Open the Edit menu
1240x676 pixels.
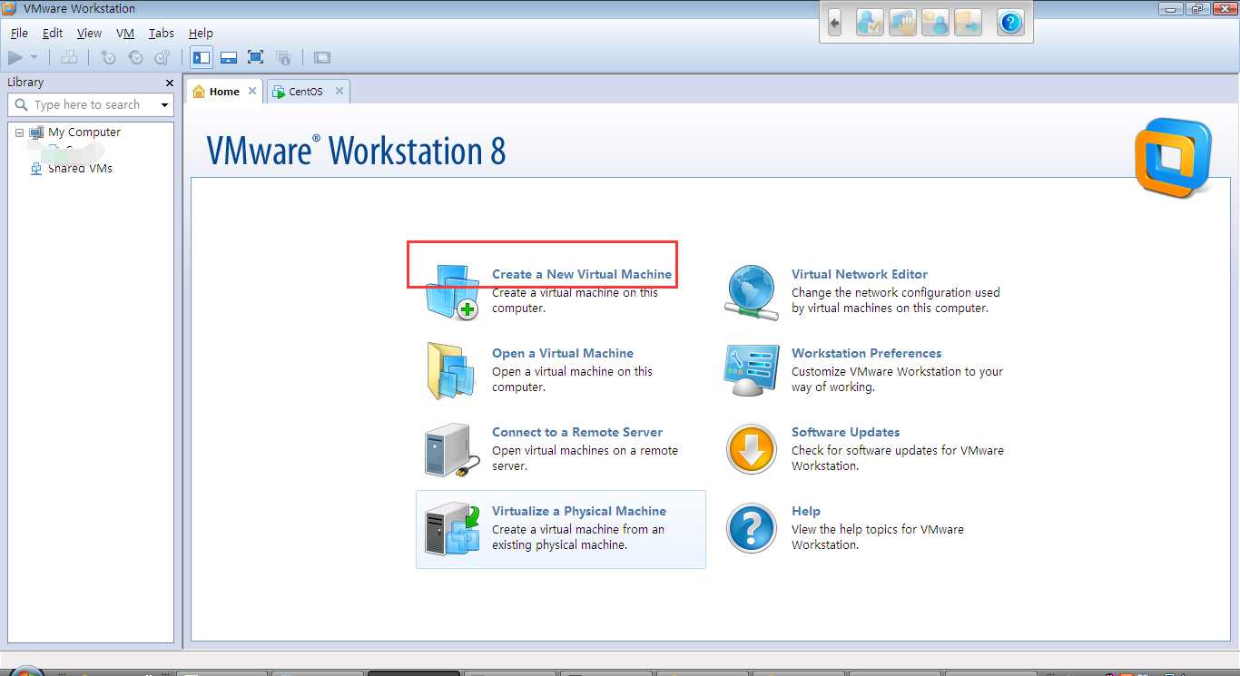[x=53, y=33]
